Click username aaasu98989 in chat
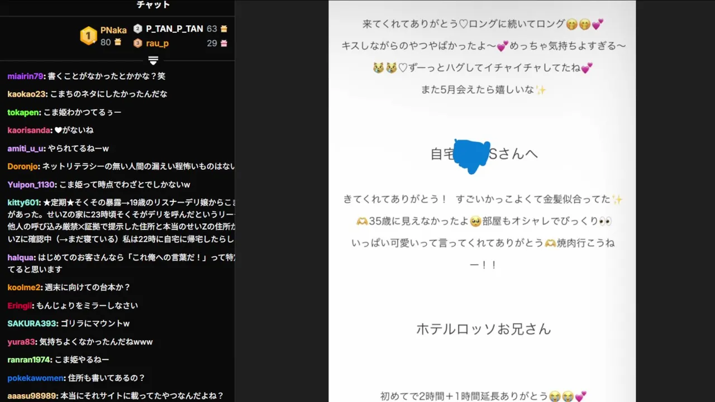Viewport: 715px width, 402px height. 32,396
